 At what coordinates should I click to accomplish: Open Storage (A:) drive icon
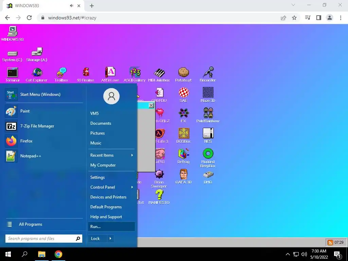(x=37, y=55)
